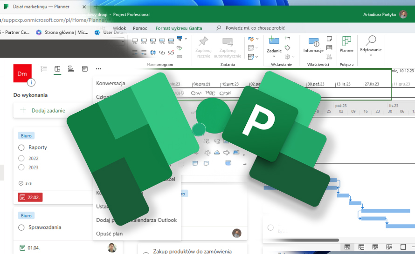
Task: Click the Gantt chart view status bar icon
Action: pos(347,247)
